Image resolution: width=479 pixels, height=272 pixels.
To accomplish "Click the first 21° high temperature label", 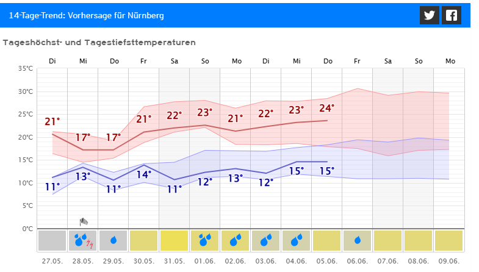I will (52, 121).
